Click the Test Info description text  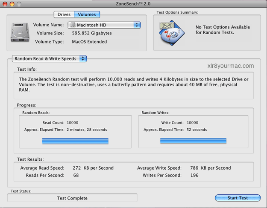pos(134,84)
